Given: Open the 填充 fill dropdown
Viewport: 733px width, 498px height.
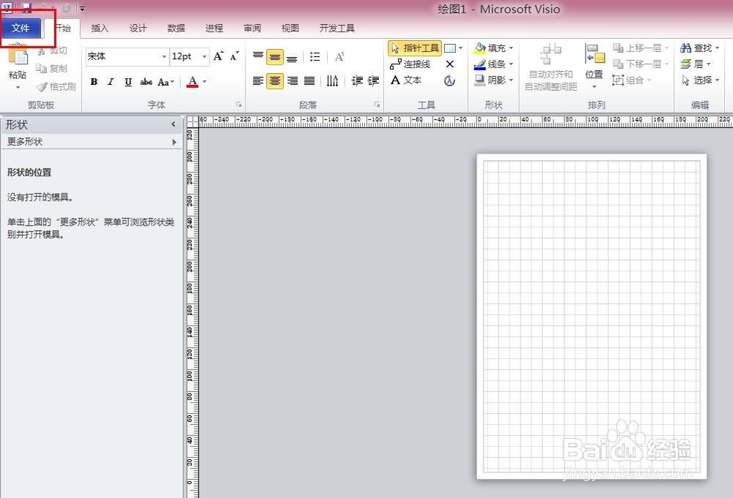Looking at the screenshot, I should click(x=494, y=48).
